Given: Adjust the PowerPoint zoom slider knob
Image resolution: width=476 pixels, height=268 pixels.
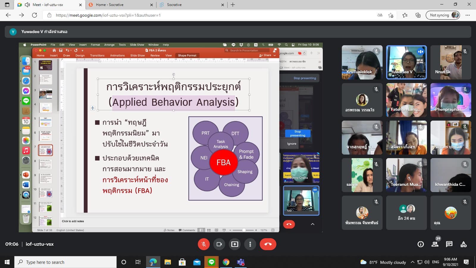Looking at the screenshot, I should [244, 230].
